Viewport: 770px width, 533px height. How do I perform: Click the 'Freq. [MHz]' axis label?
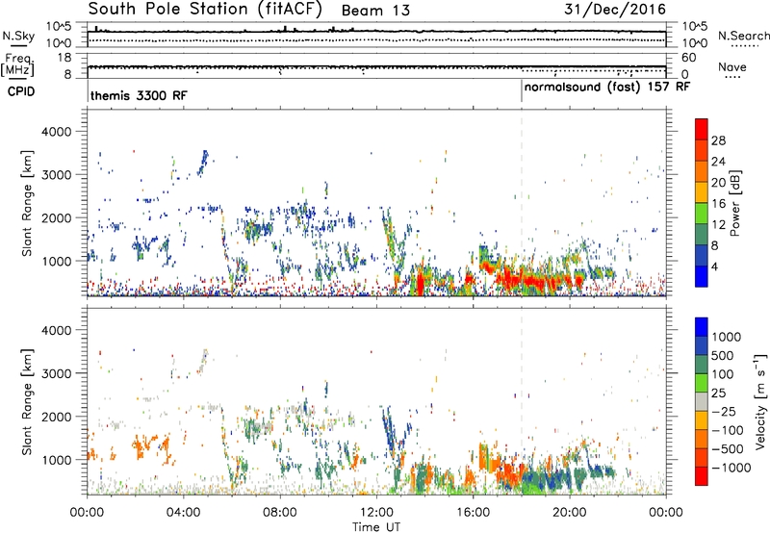pos(17,64)
